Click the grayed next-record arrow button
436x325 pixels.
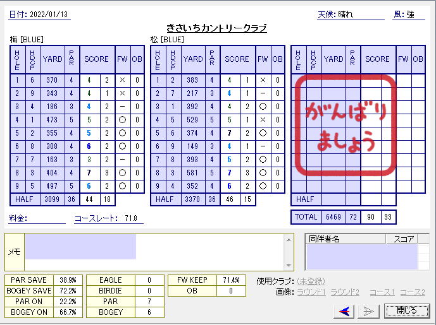(x=369, y=310)
